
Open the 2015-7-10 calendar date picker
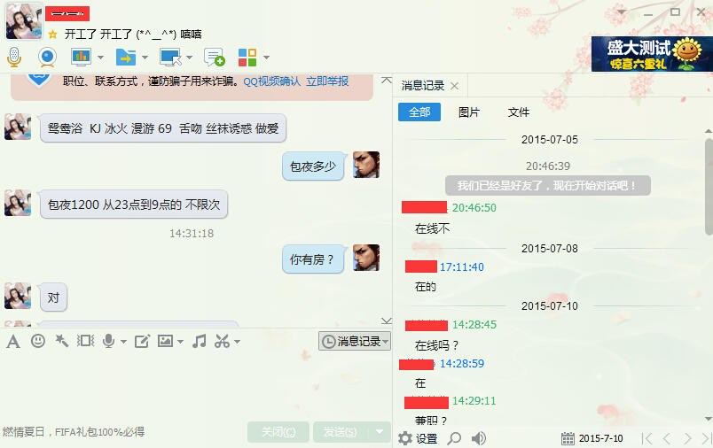[592, 438]
